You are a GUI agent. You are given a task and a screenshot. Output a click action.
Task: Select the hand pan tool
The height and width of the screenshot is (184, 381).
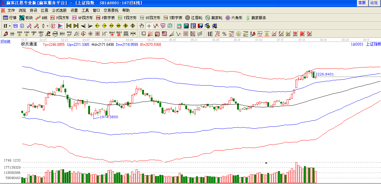coord(141,26)
